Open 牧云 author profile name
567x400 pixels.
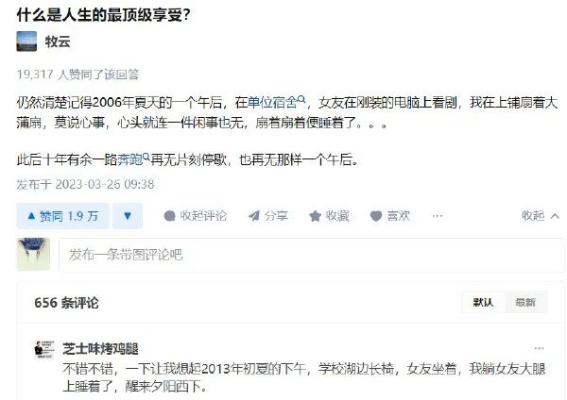coord(58,42)
